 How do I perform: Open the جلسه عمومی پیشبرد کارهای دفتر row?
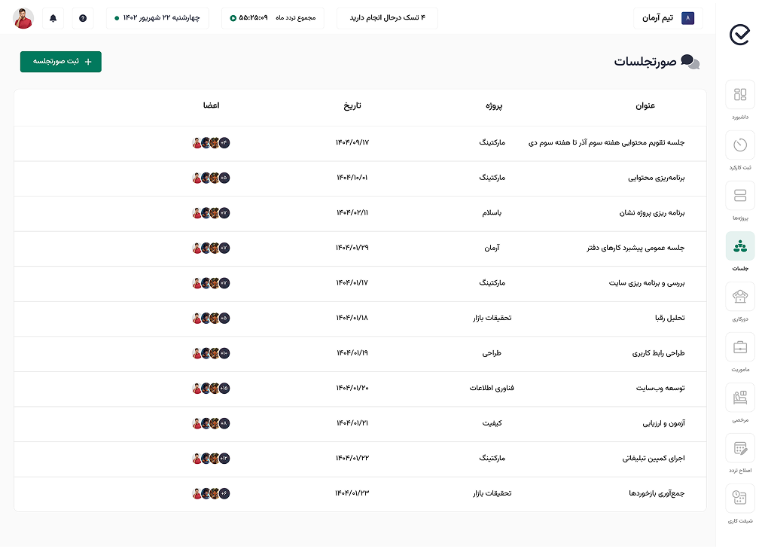360,249
